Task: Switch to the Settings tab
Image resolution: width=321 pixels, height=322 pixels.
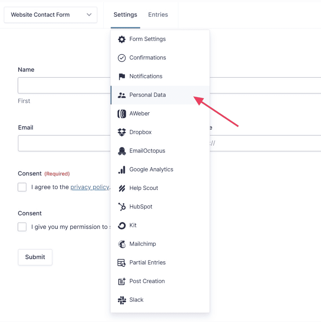Action: tap(125, 15)
